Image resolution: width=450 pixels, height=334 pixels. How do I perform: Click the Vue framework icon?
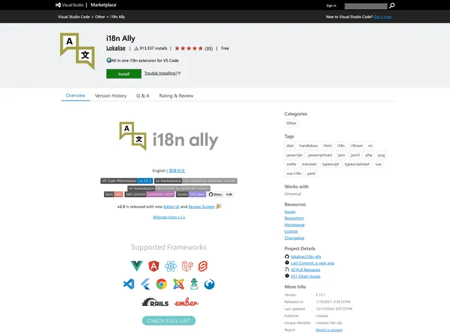(137, 266)
